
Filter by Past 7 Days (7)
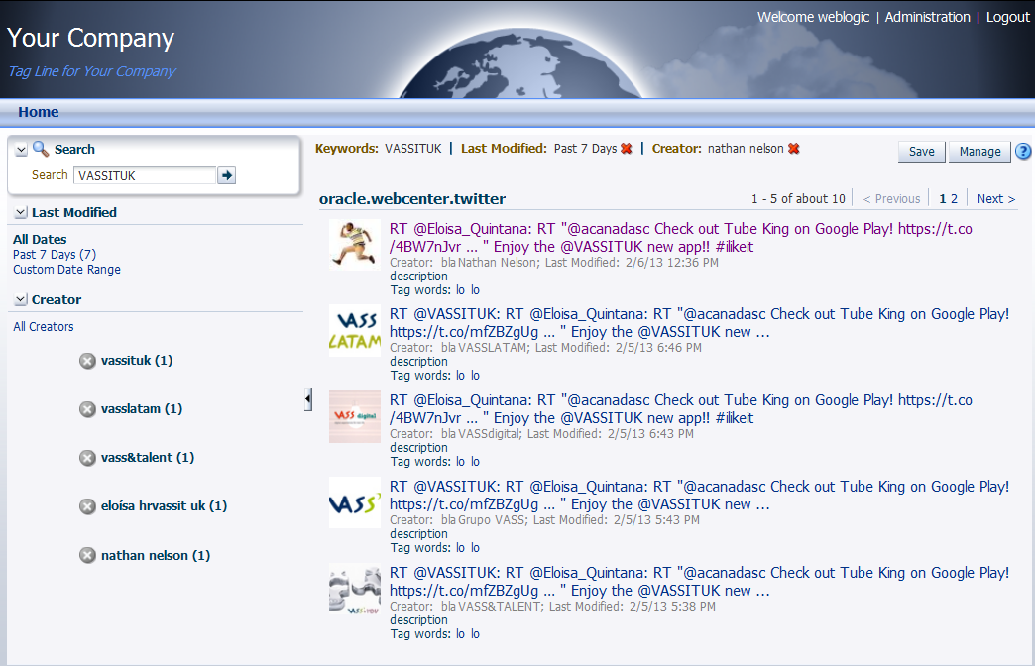tap(55, 254)
